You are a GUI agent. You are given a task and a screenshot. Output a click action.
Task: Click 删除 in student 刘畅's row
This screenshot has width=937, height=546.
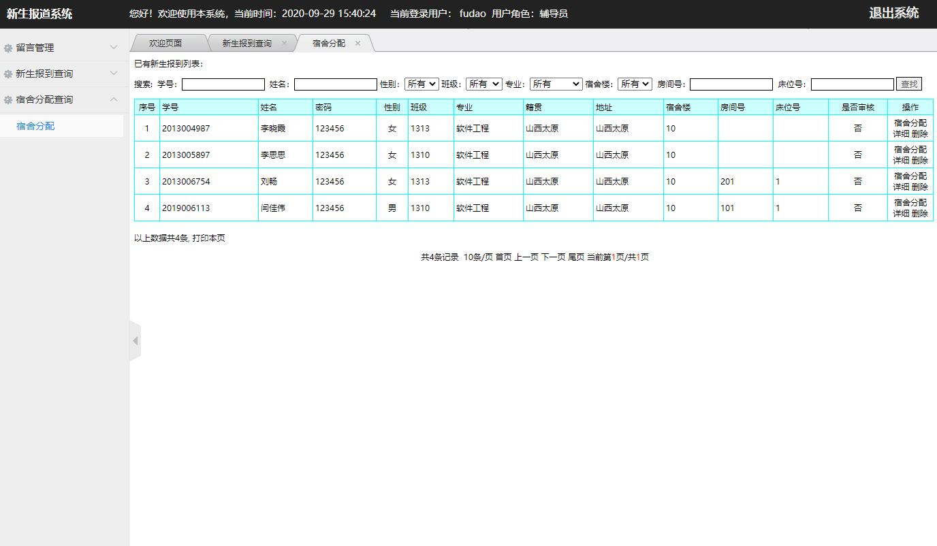(920, 186)
